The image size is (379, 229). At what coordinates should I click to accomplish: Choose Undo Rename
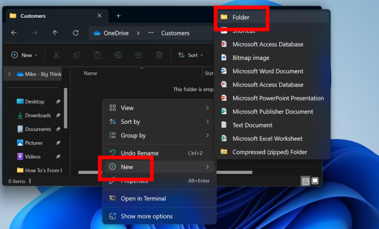point(159,153)
